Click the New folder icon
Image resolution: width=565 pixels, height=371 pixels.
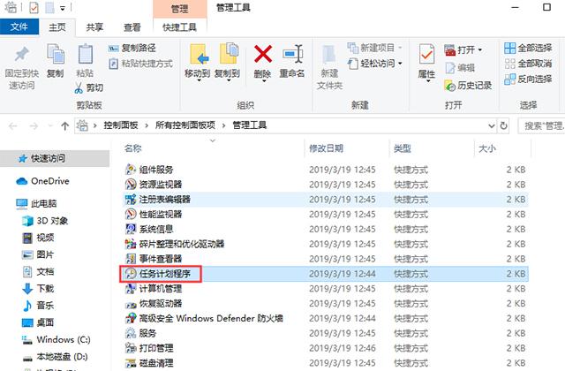click(x=329, y=55)
